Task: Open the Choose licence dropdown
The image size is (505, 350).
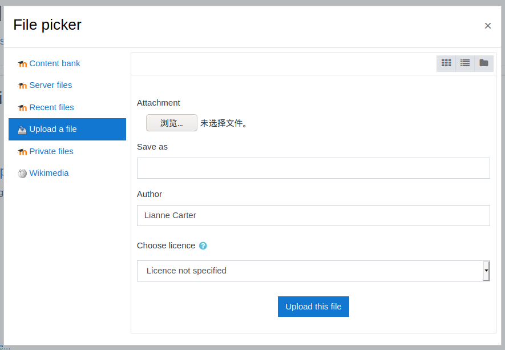Action: click(x=313, y=271)
